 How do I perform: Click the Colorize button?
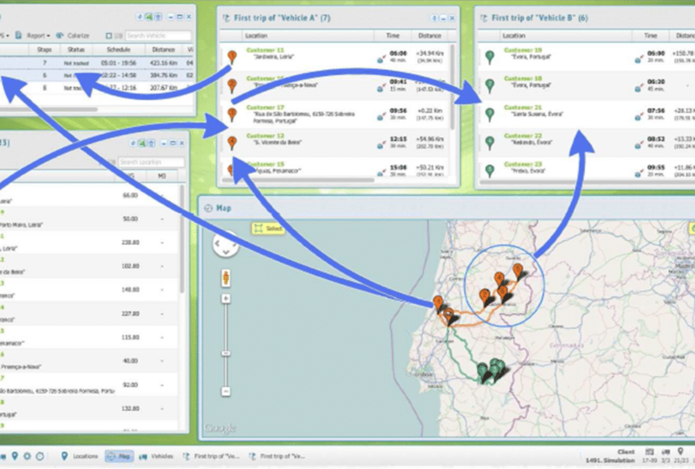point(77,36)
